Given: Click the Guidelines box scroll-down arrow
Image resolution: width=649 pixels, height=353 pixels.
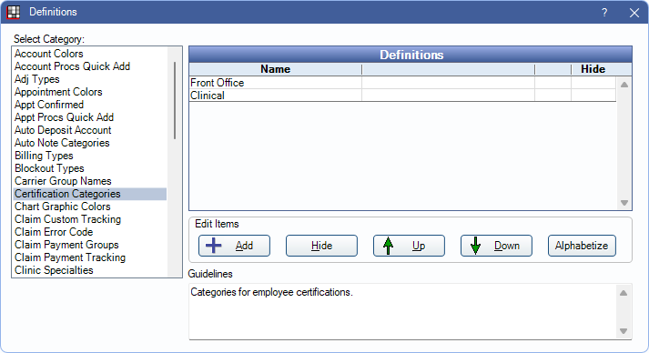Looking at the screenshot, I should pos(624,331).
